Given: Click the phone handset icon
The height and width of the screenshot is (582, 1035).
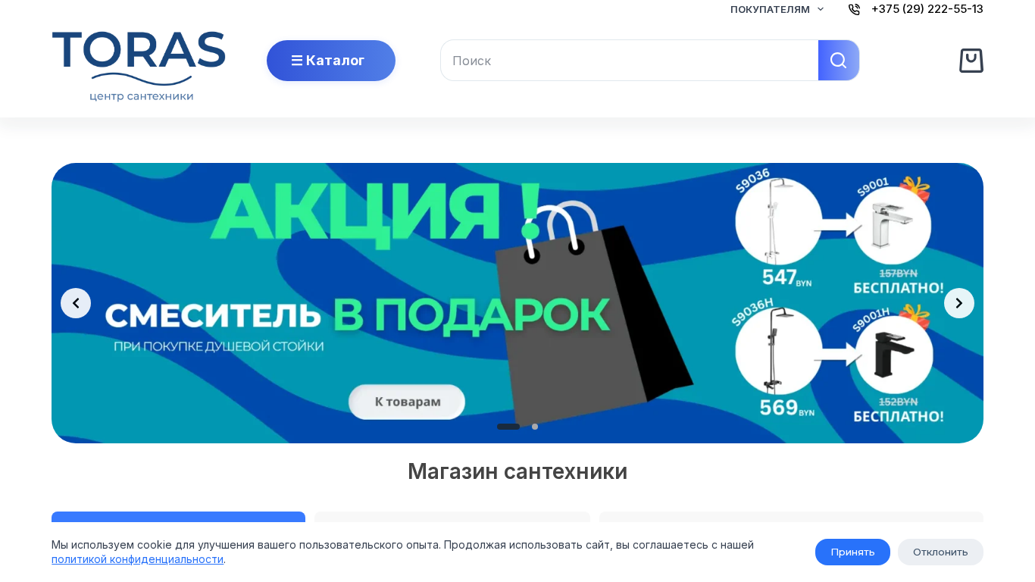Looking at the screenshot, I should [854, 9].
